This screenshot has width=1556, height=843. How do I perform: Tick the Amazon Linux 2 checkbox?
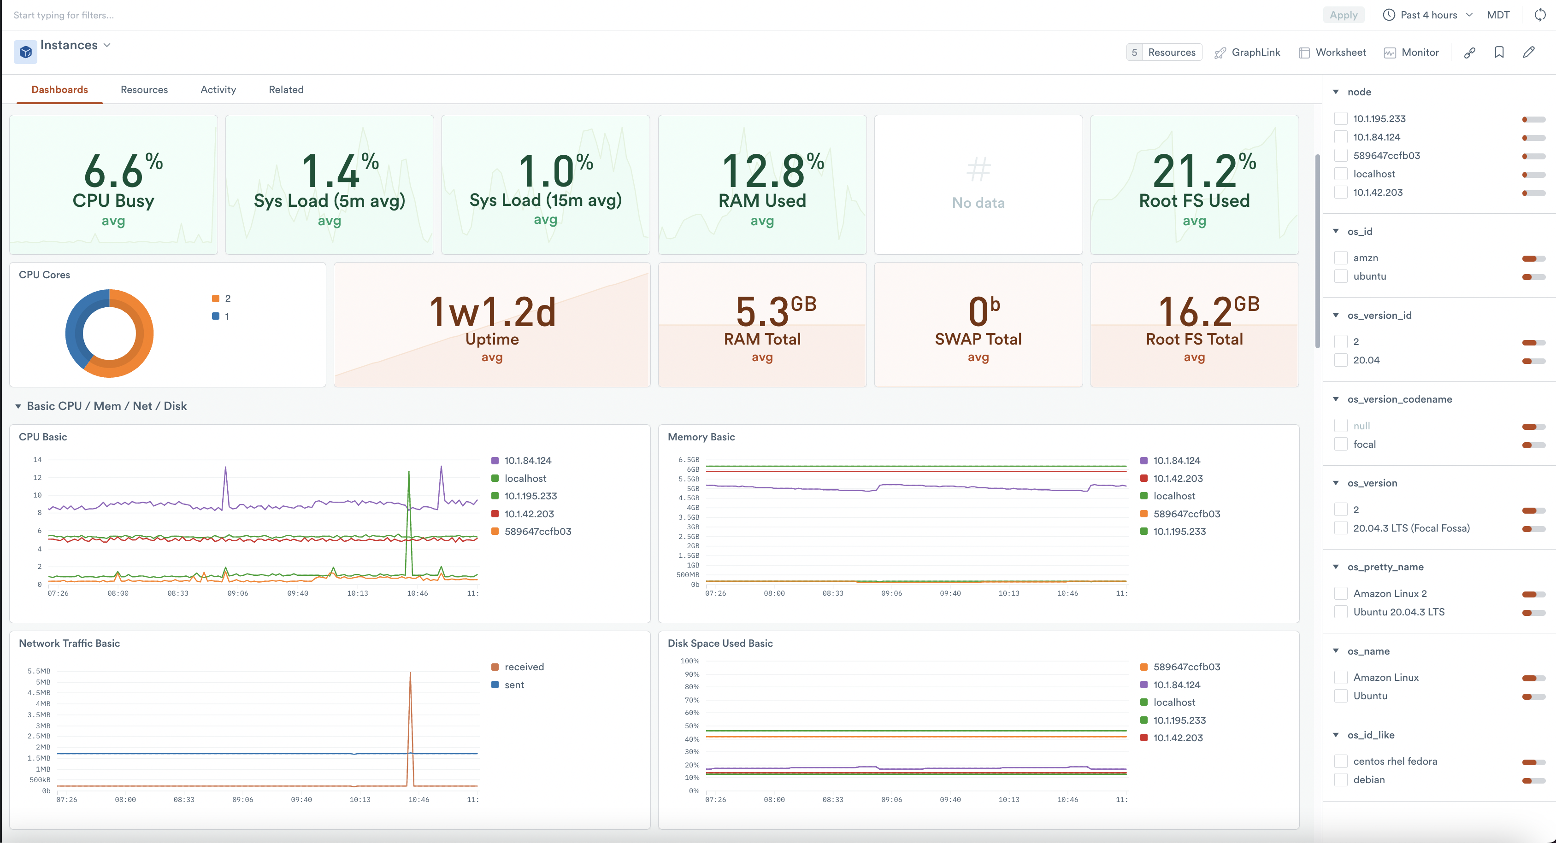tap(1341, 593)
